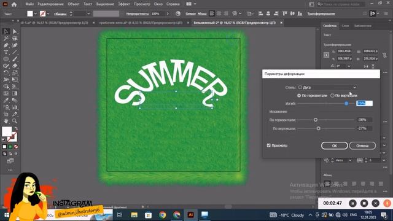Select the Selection (black arrow) tool
Image resolution: width=393 pixels, height=221 pixels.
[x=6, y=31]
